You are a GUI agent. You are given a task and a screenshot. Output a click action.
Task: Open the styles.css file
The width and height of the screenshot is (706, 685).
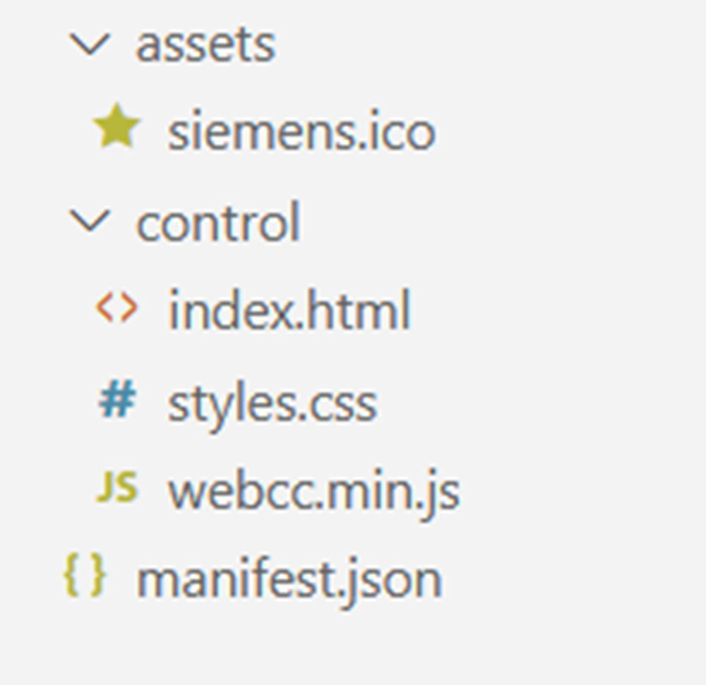pos(272,404)
